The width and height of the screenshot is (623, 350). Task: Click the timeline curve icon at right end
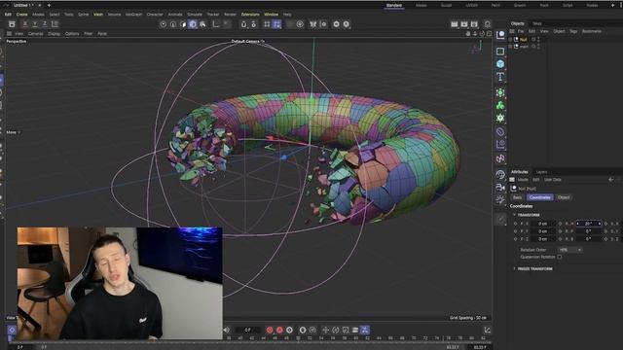click(x=487, y=330)
